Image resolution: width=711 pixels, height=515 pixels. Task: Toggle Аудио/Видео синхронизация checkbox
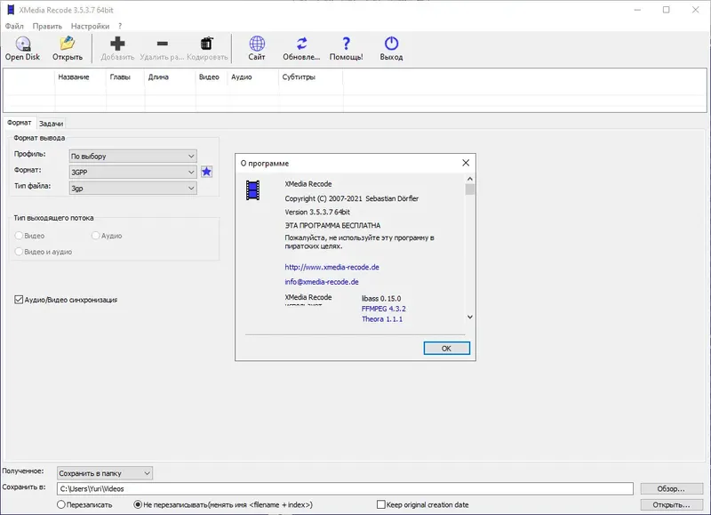pyautogui.click(x=20, y=300)
